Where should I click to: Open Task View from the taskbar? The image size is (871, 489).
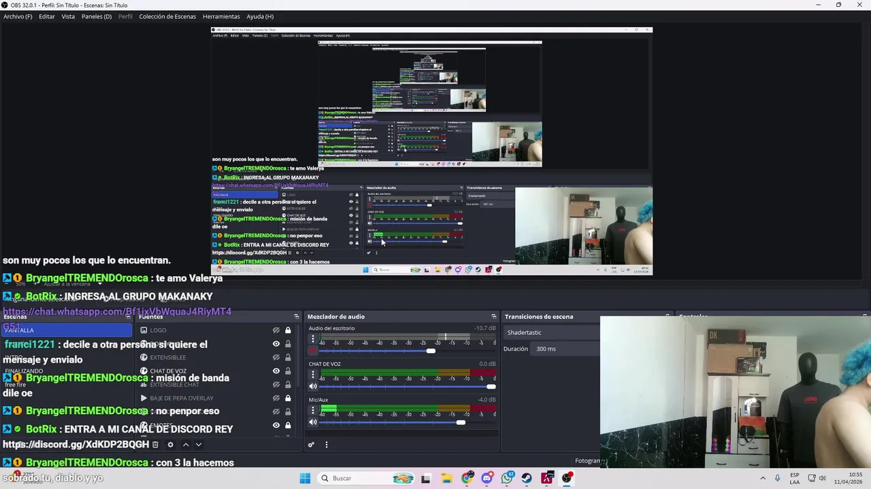pyautogui.click(x=426, y=478)
